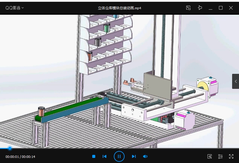Skip to next video

(134, 156)
